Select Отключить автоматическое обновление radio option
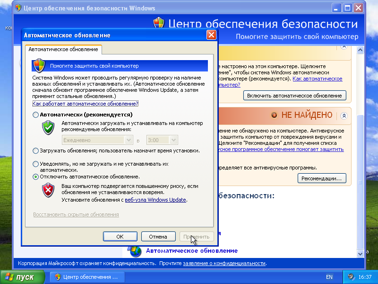 (x=35, y=177)
